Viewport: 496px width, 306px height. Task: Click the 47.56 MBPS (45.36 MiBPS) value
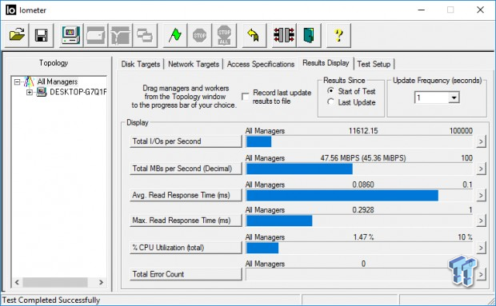(x=363, y=158)
